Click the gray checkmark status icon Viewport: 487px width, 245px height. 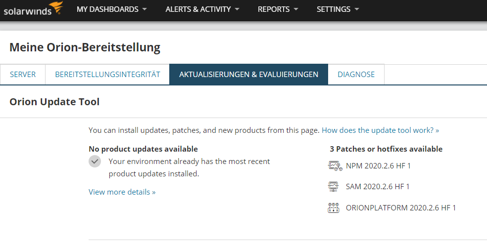(95, 161)
